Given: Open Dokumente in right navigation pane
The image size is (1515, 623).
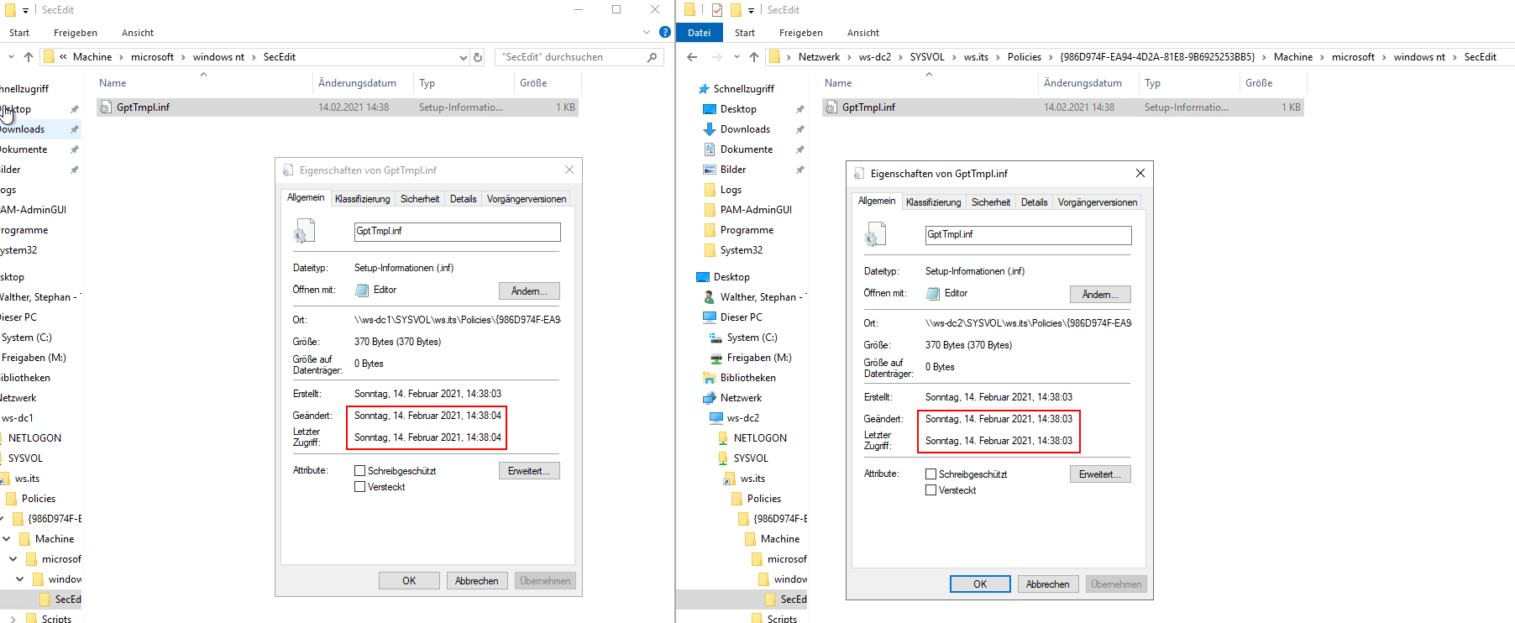Looking at the screenshot, I should 746,149.
